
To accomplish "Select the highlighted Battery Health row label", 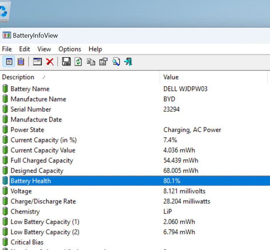I will (x=30, y=181).
